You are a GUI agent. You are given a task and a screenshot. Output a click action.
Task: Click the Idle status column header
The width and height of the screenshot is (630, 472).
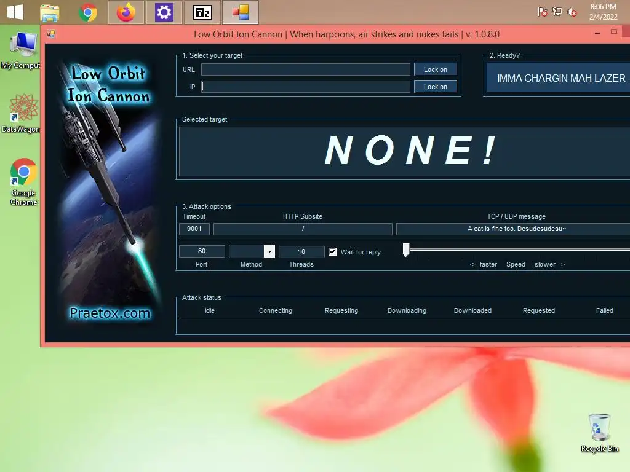pyautogui.click(x=210, y=310)
